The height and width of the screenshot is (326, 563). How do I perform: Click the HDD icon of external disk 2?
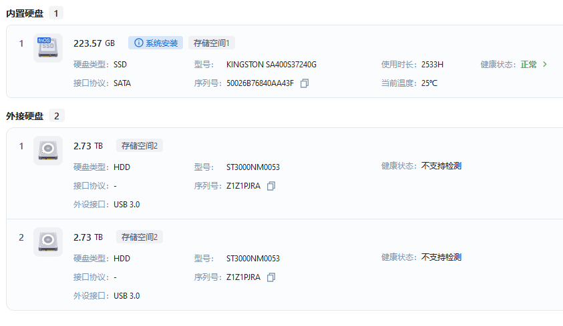point(48,242)
